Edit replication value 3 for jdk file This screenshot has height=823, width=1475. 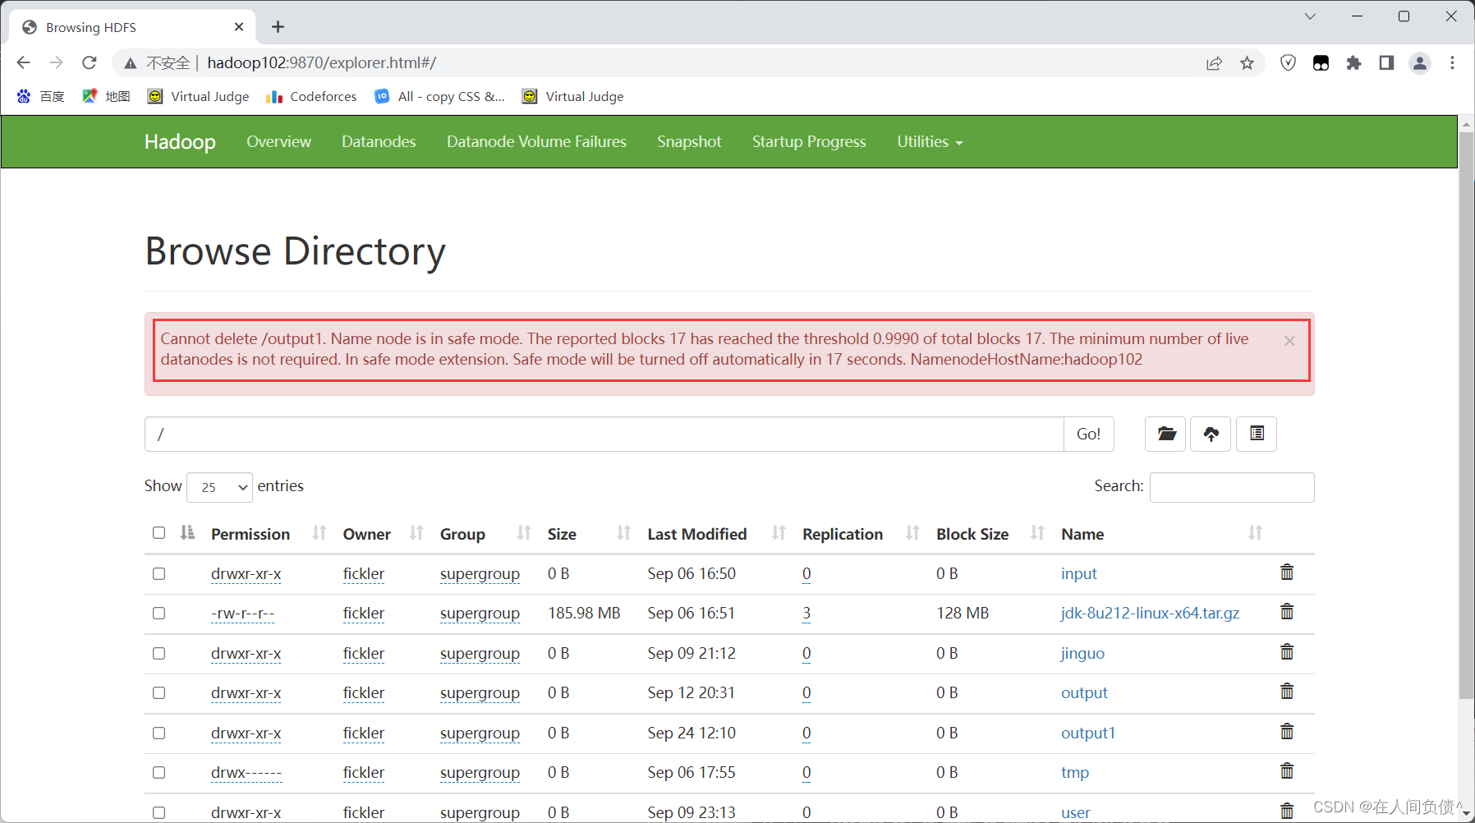[x=806, y=613]
